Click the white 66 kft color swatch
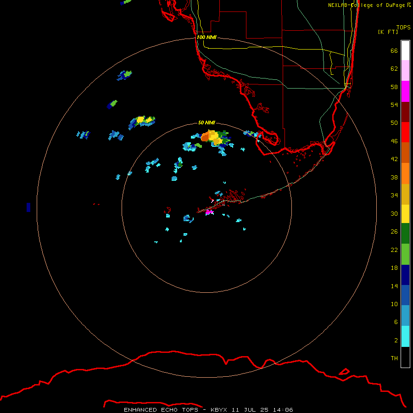 point(405,50)
